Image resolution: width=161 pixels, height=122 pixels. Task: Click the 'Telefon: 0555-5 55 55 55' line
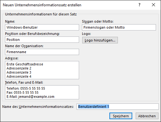(x=26, y=88)
